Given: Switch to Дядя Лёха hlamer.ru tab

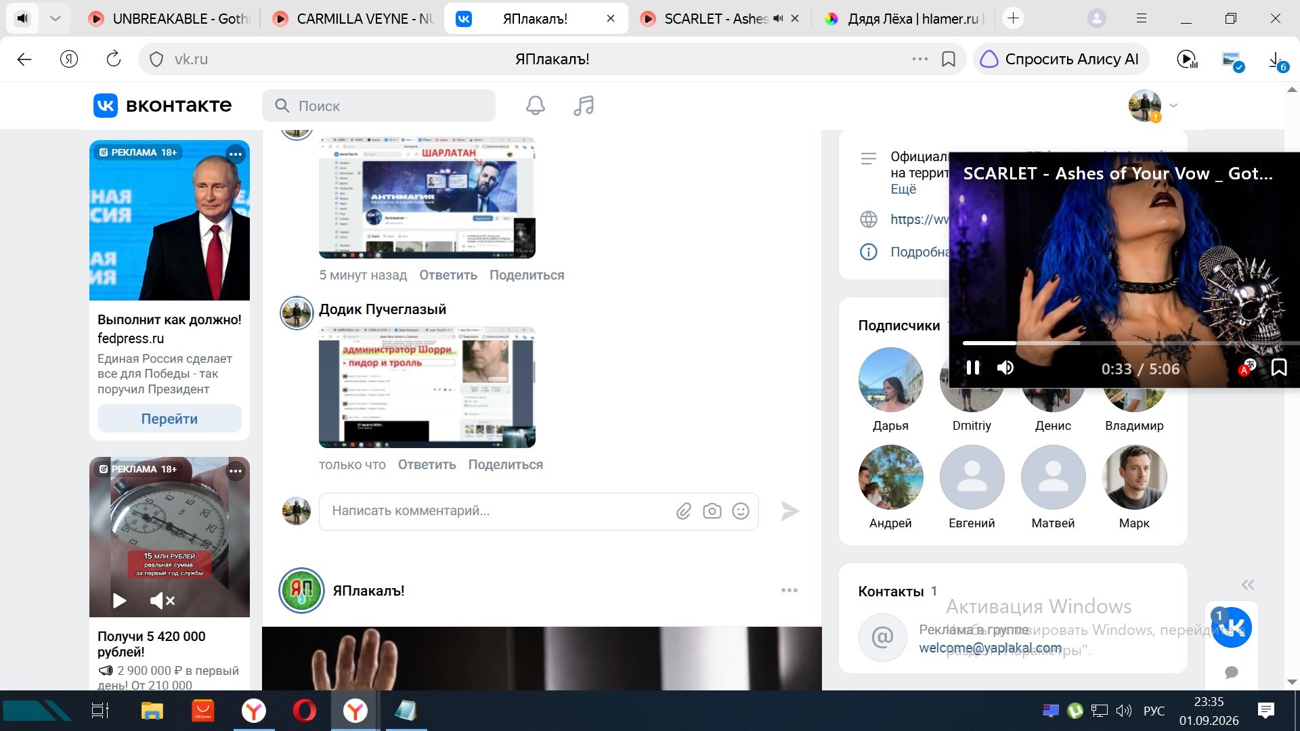Looking at the screenshot, I should 904,18.
